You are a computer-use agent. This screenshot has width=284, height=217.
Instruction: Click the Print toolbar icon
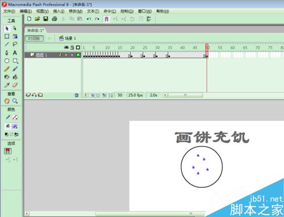pyautogui.click(x=55, y=19)
